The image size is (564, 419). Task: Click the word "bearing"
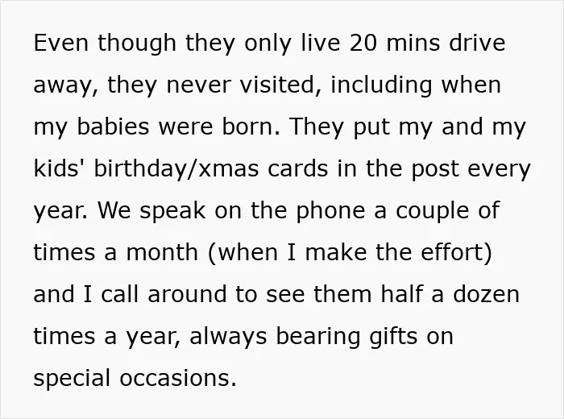point(318,338)
